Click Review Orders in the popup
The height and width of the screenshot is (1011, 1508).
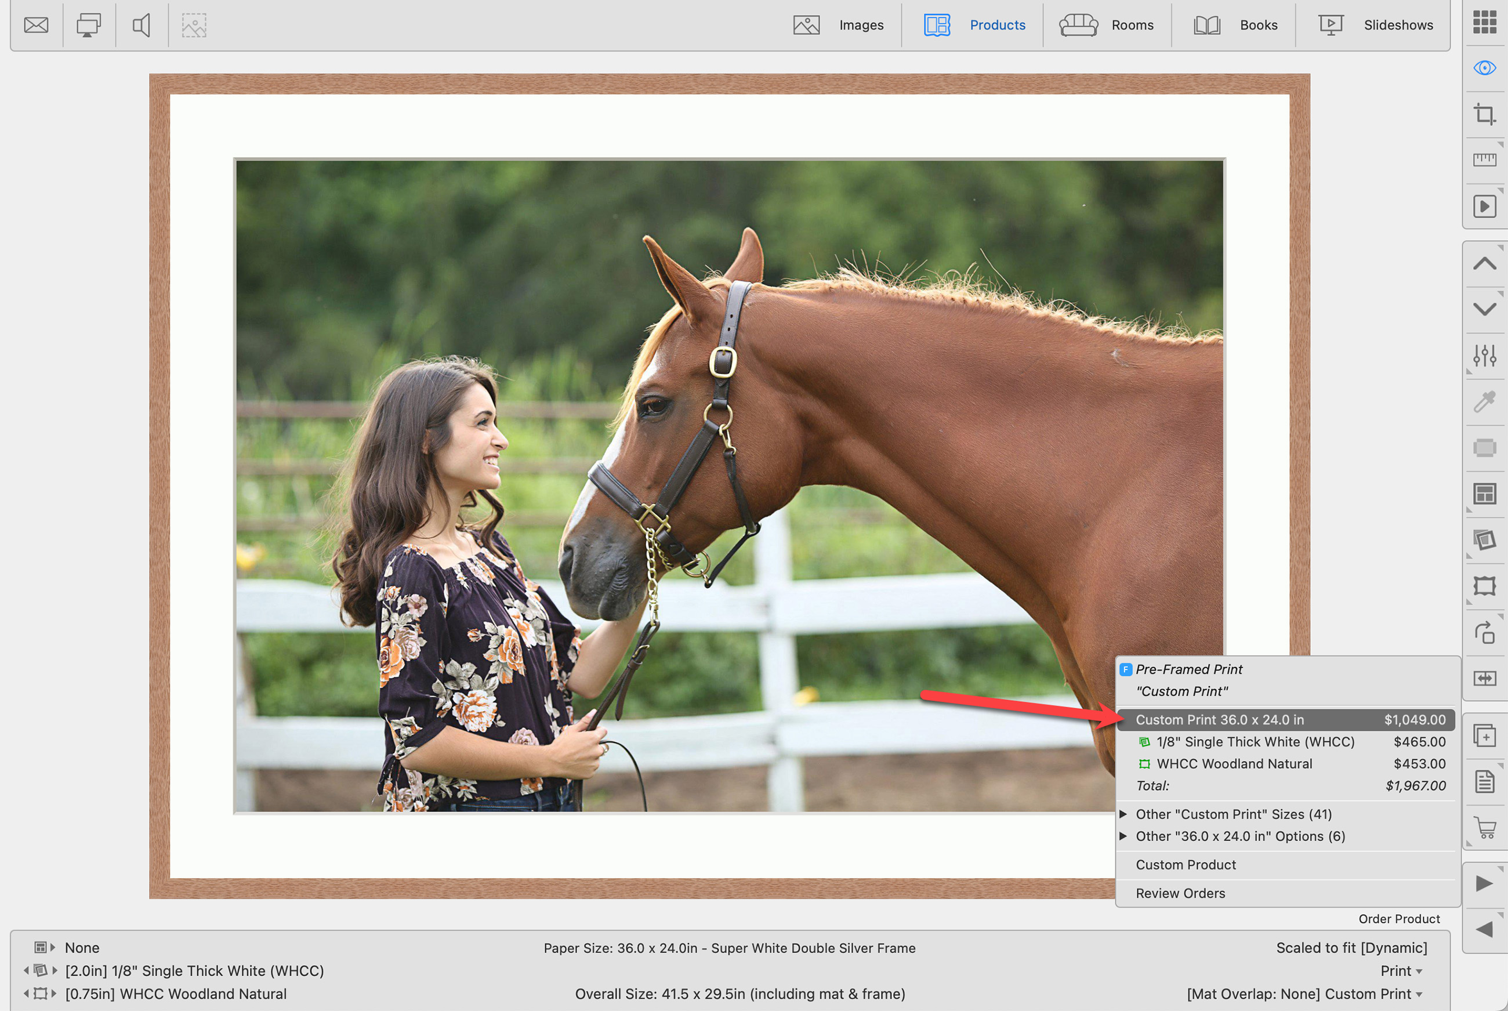1180,893
